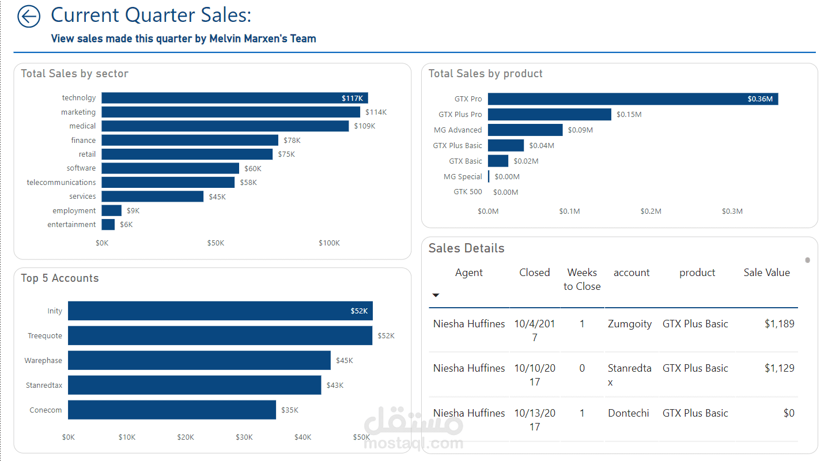Viewport: 828px width, 461px height.
Task: Select the Zumgoity row in table
Action: click(x=614, y=330)
